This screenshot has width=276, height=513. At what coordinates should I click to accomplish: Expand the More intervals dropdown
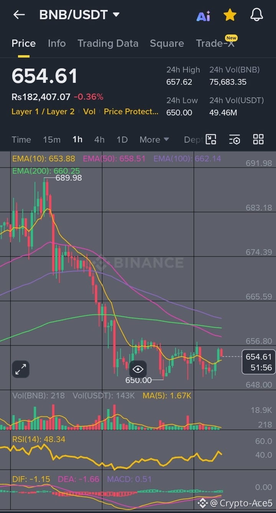154,140
